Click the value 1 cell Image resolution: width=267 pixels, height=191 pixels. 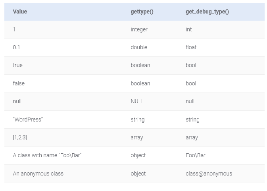14,29
